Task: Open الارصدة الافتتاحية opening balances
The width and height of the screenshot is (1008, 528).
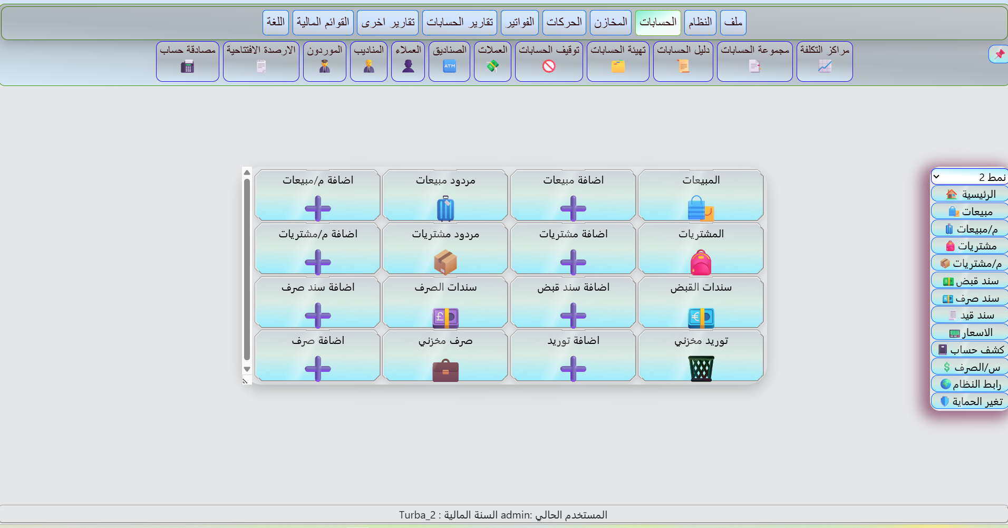Action: (x=261, y=62)
